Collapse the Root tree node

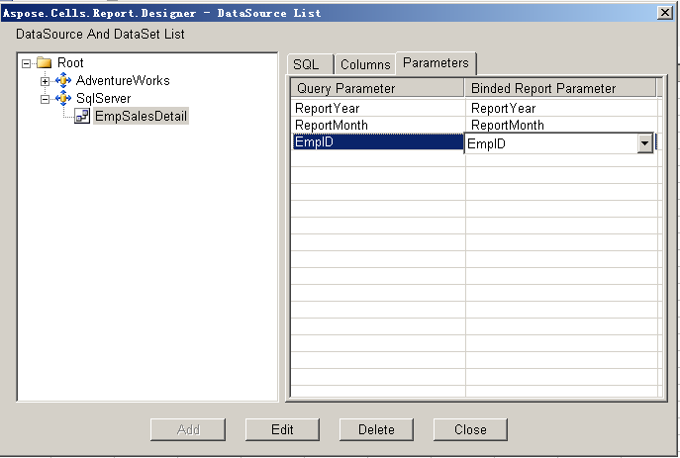point(27,63)
